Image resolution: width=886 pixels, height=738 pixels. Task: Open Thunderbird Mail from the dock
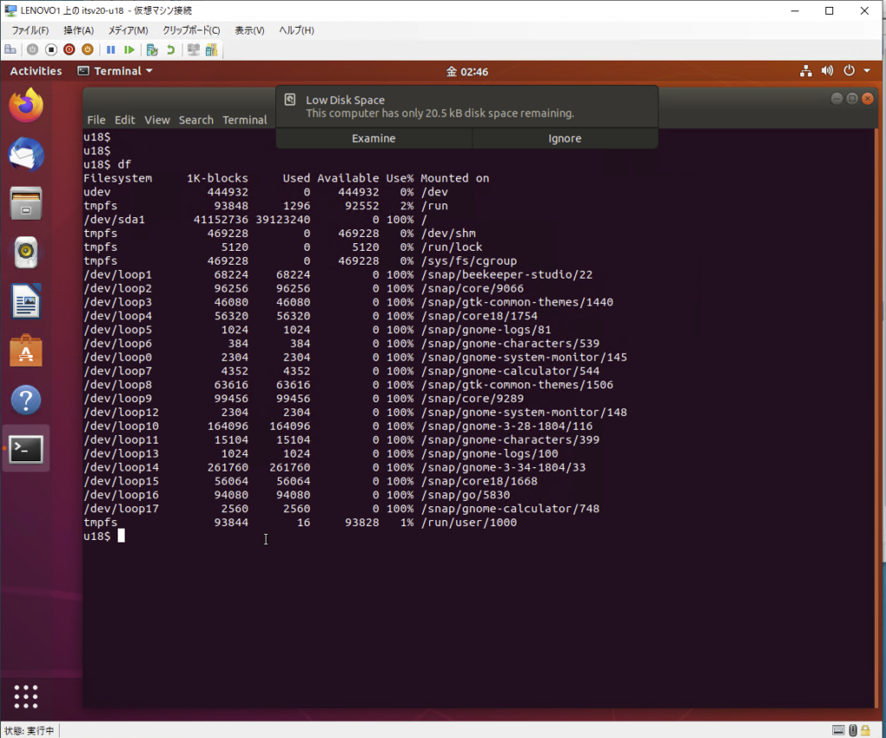[26, 155]
